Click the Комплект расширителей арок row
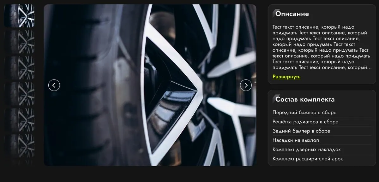Screen dimensions: 379x182 pyautogui.click(x=322, y=159)
